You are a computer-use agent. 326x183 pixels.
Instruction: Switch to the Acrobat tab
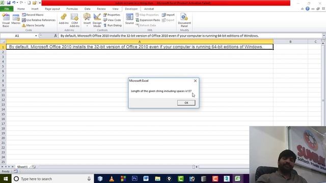click(x=149, y=9)
